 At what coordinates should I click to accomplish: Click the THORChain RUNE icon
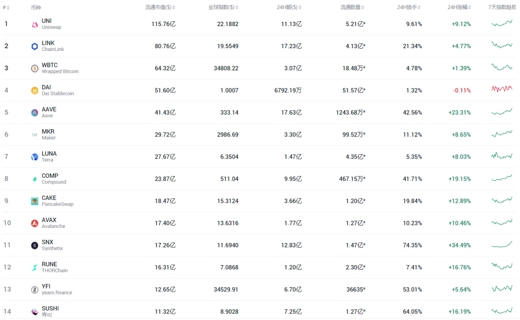coord(35,267)
